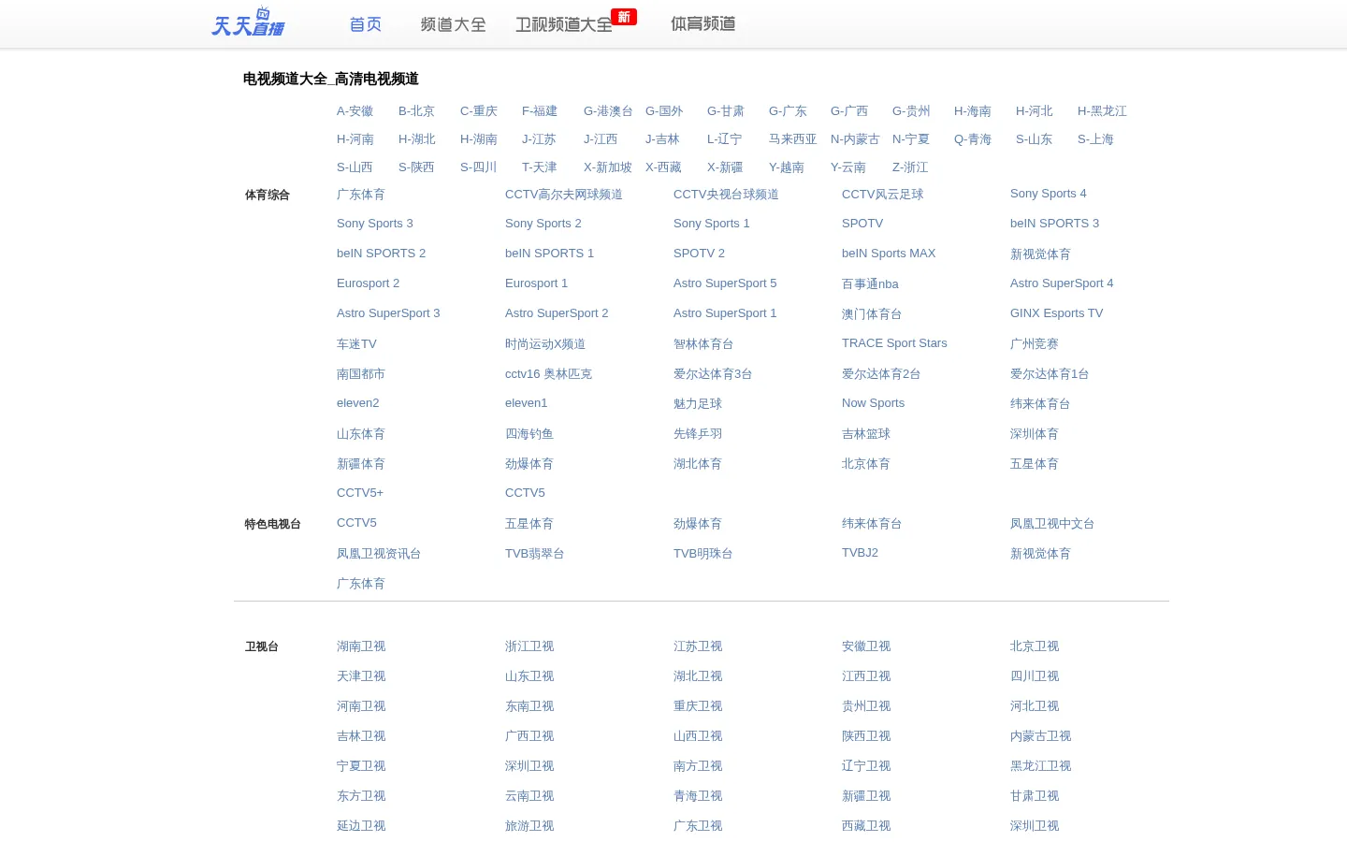Open the 四海钓鱼 channel
Image resolution: width=1347 pixels, height=842 pixels.
click(x=529, y=434)
